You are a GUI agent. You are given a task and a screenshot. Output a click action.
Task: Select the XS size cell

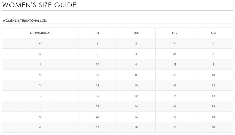tap(40, 43)
